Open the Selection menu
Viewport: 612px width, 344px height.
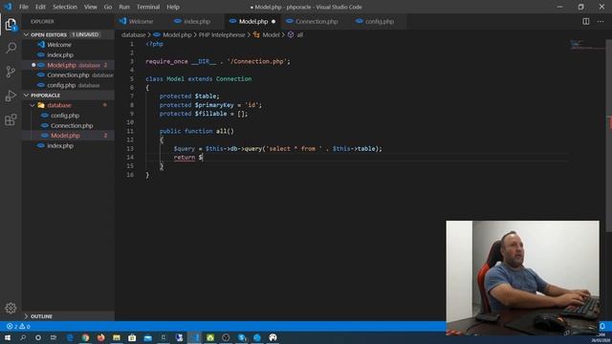pyautogui.click(x=65, y=7)
